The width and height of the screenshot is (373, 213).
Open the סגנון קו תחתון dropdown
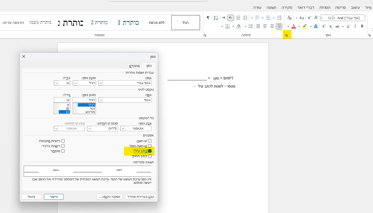tap(89, 128)
